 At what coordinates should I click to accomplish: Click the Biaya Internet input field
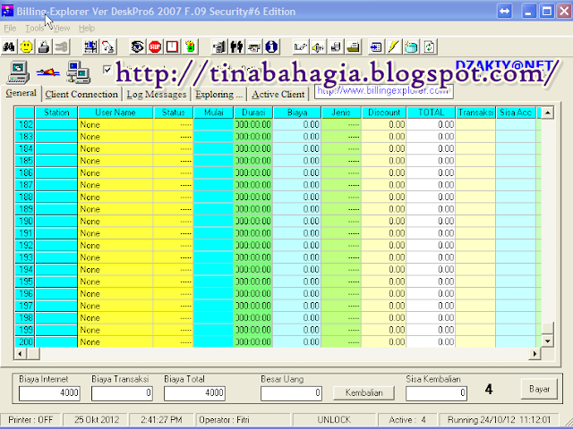point(49,393)
